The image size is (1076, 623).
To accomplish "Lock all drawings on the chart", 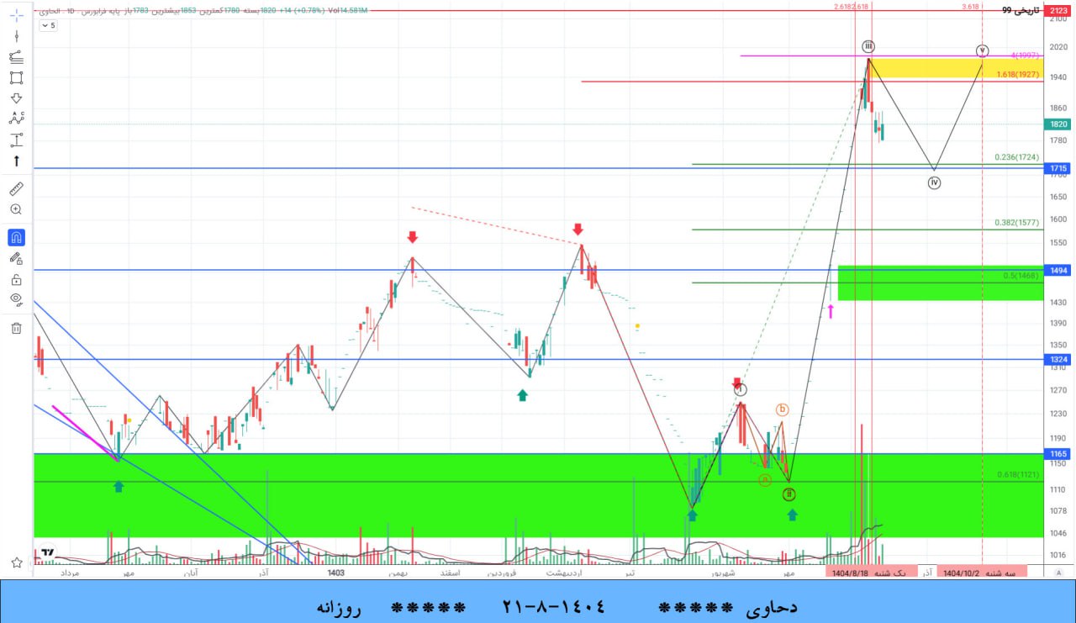I will pos(15,279).
